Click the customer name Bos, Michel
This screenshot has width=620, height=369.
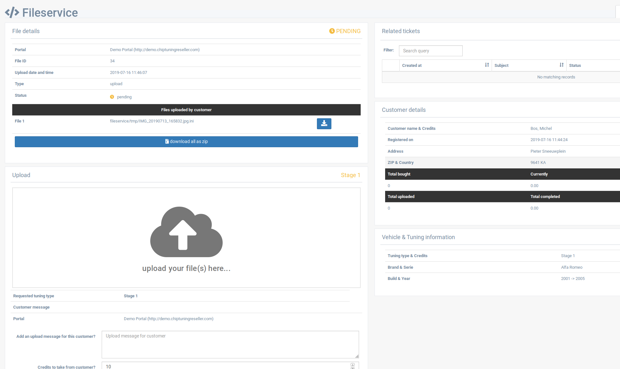point(541,129)
